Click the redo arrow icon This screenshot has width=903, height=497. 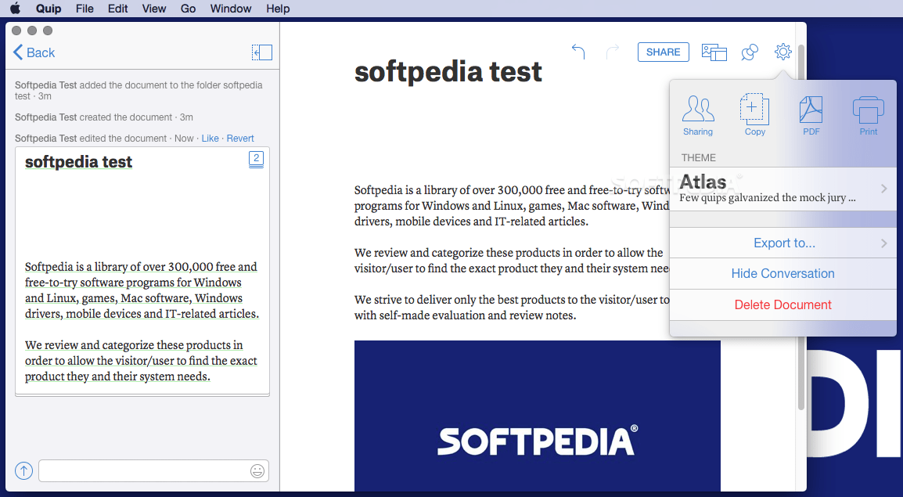611,51
